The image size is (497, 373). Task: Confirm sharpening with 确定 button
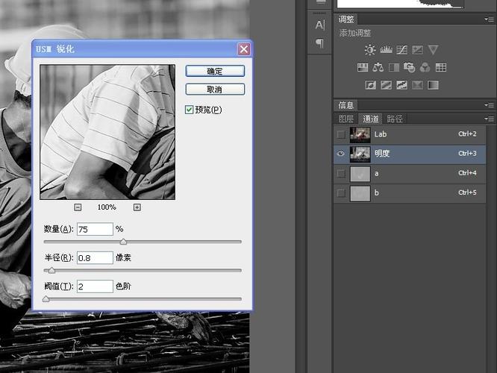(215, 71)
